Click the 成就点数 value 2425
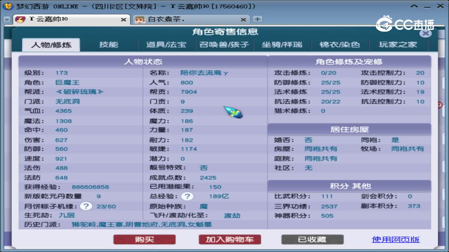Screen dimensions: 449x252 (x=208, y=177)
